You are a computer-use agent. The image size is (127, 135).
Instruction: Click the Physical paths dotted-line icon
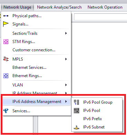(x=6, y=16)
